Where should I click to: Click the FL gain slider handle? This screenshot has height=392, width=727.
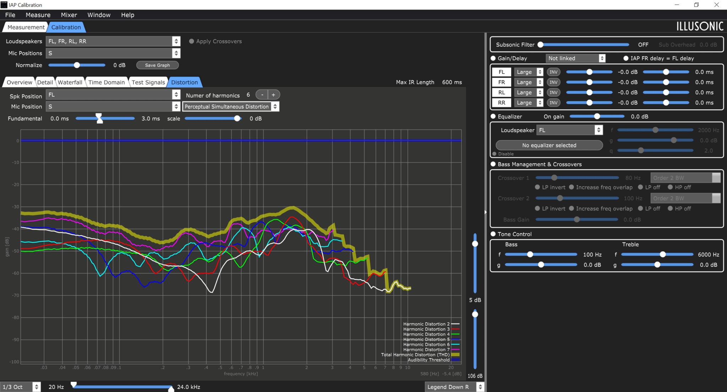click(x=589, y=72)
